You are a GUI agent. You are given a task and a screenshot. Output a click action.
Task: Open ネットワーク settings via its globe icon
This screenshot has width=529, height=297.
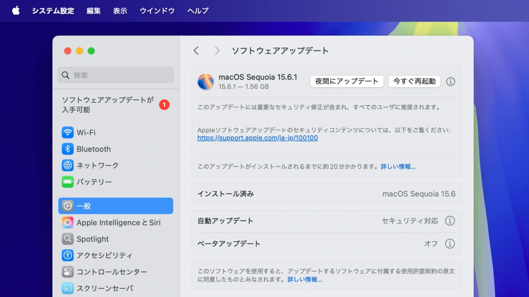point(67,165)
